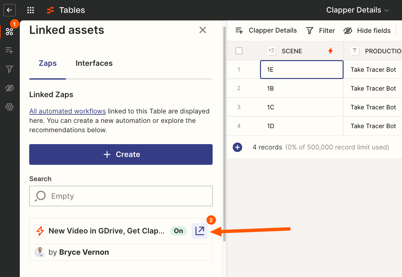Screen dimensions: 402x277
Task: Click the lightning icon in SCENE header
Action: pos(330,51)
